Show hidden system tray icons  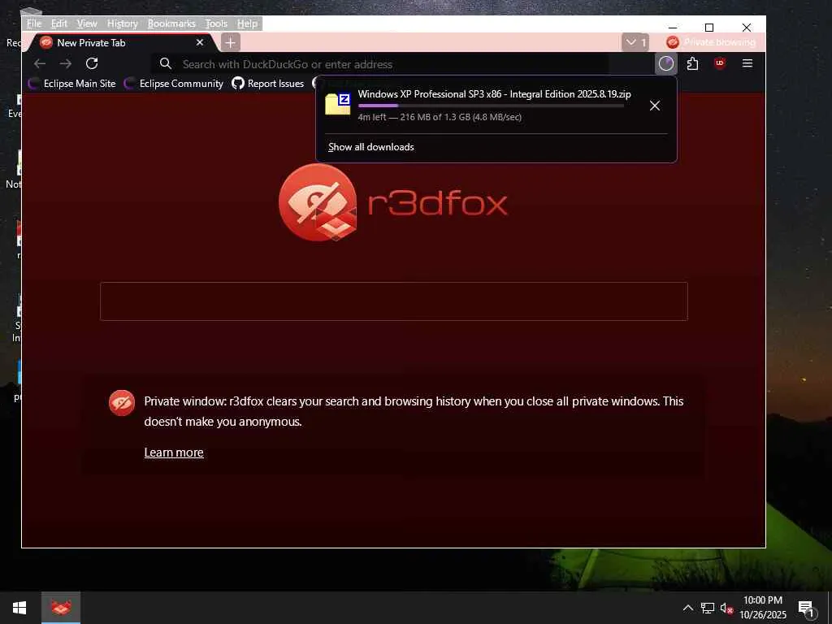click(687, 608)
